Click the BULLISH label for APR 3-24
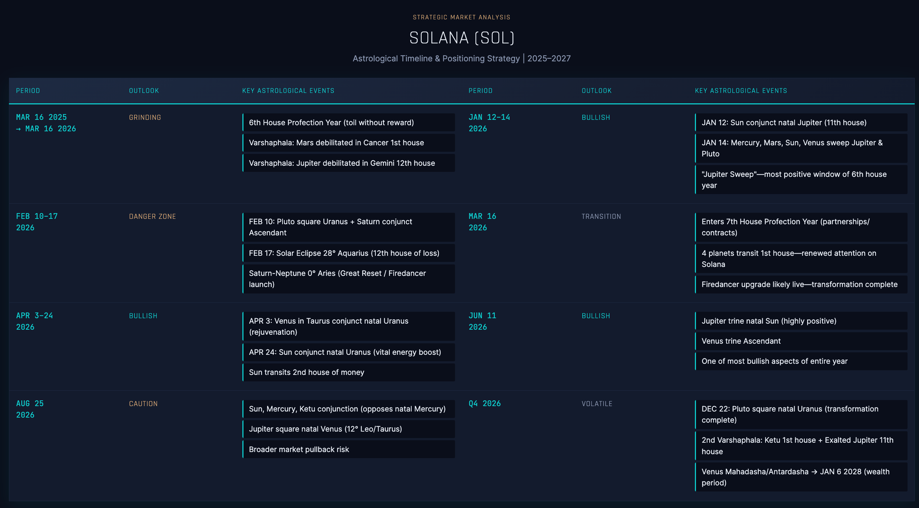This screenshot has width=919, height=508. pos(143,316)
